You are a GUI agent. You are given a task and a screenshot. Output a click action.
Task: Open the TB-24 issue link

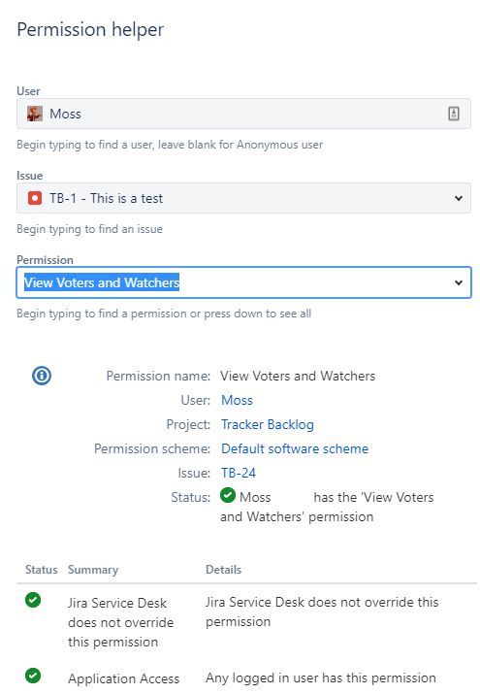pyautogui.click(x=239, y=473)
